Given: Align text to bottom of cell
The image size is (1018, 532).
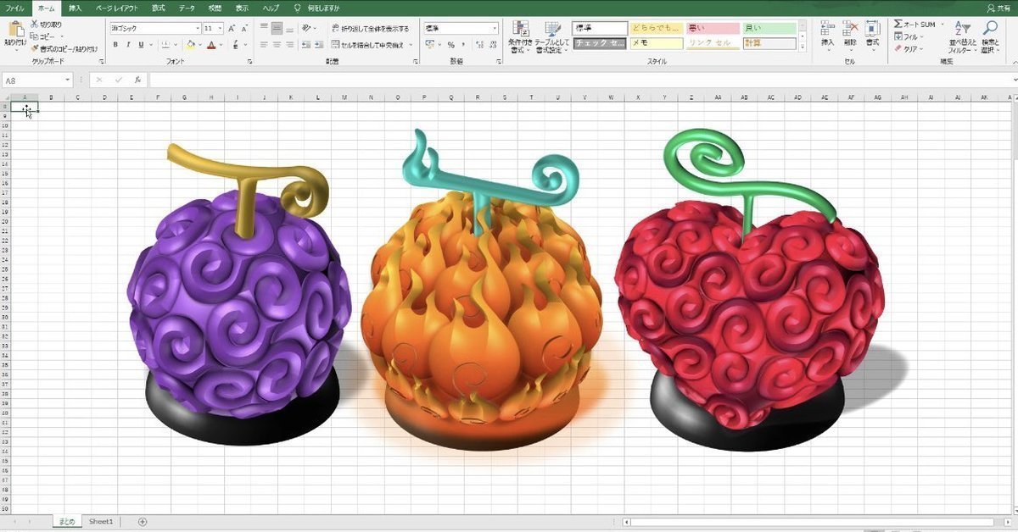Looking at the screenshot, I should (289, 28).
